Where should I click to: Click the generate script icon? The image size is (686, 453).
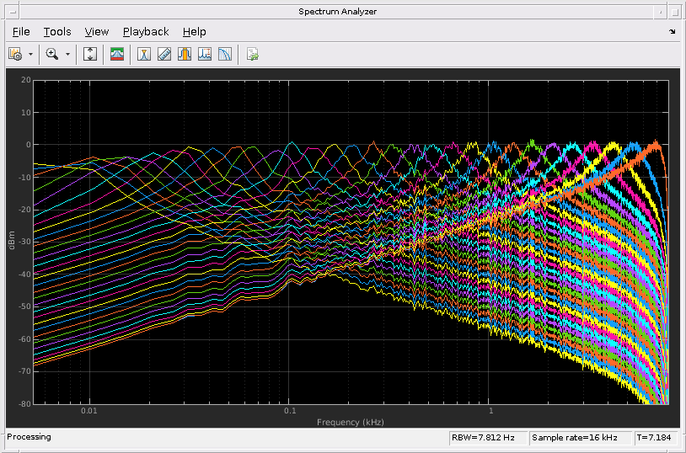[252, 54]
